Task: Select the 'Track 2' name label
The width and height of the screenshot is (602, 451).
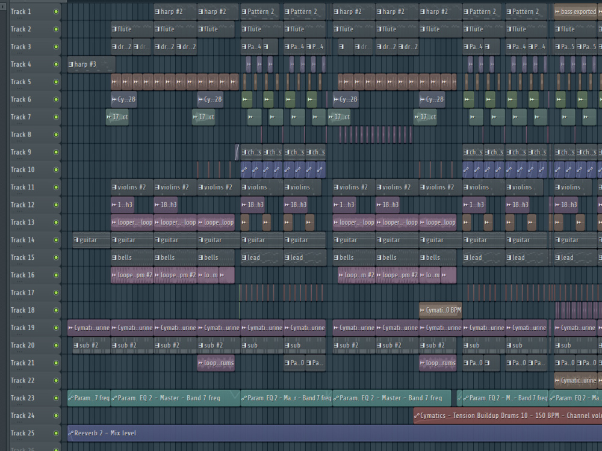Action: click(x=20, y=29)
